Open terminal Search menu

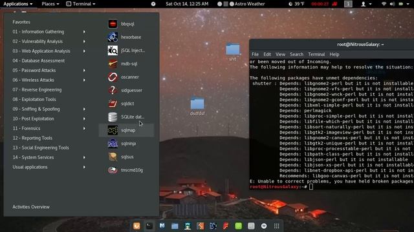[296, 54]
